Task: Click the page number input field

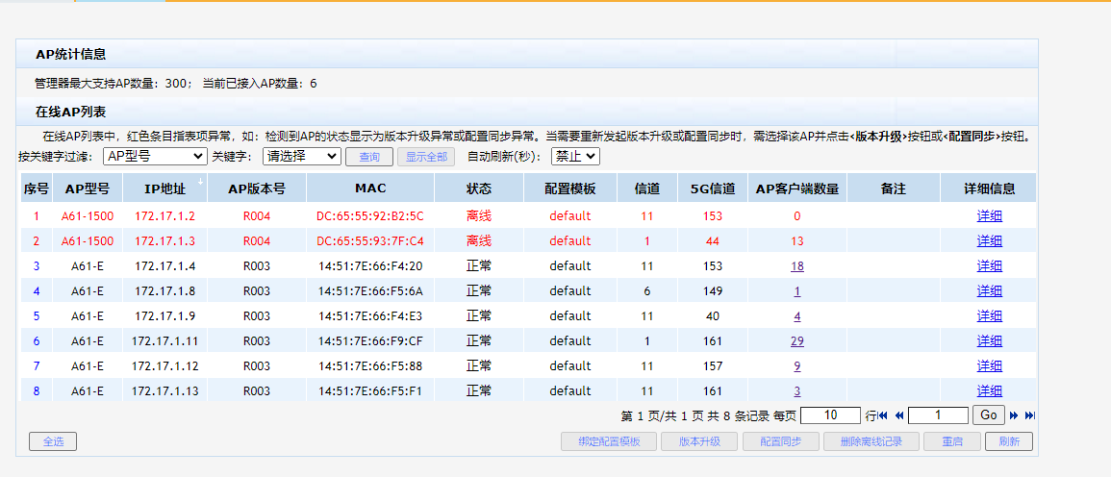Action: click(937, 415)
